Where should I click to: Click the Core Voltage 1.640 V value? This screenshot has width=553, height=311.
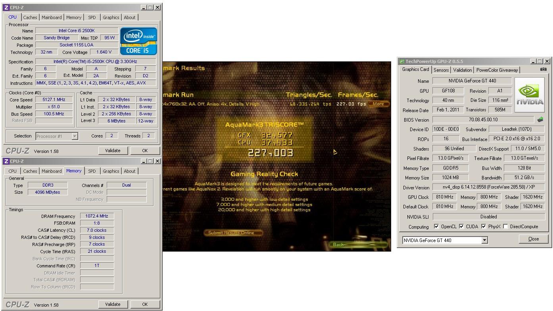104,52
